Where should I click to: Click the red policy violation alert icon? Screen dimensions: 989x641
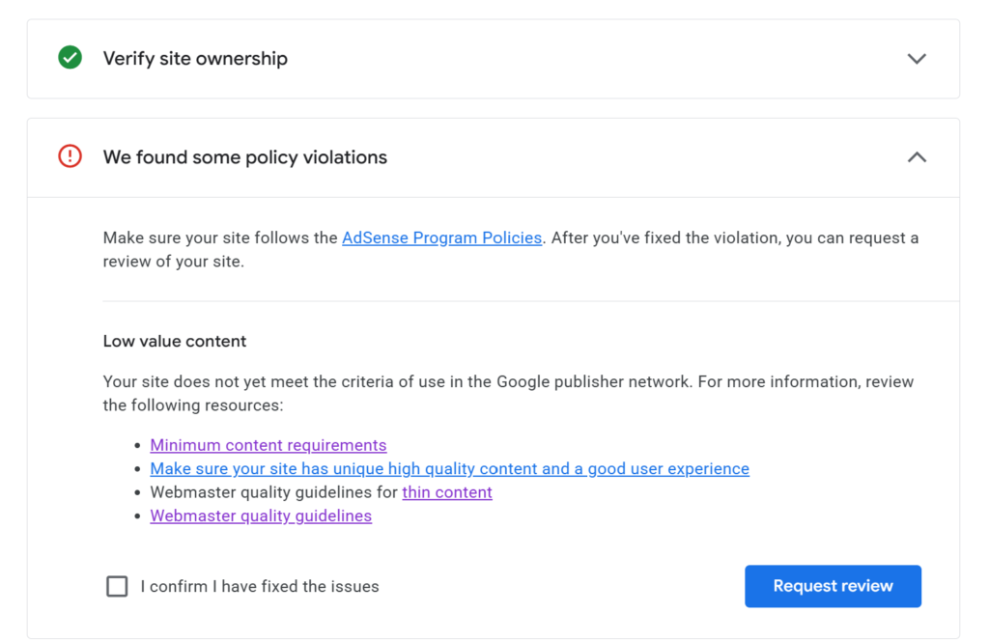tap(70, 156)
